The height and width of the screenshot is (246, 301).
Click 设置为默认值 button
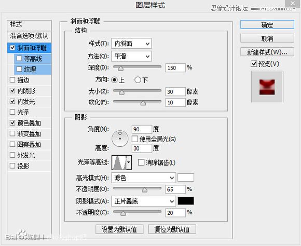(119, 229)
